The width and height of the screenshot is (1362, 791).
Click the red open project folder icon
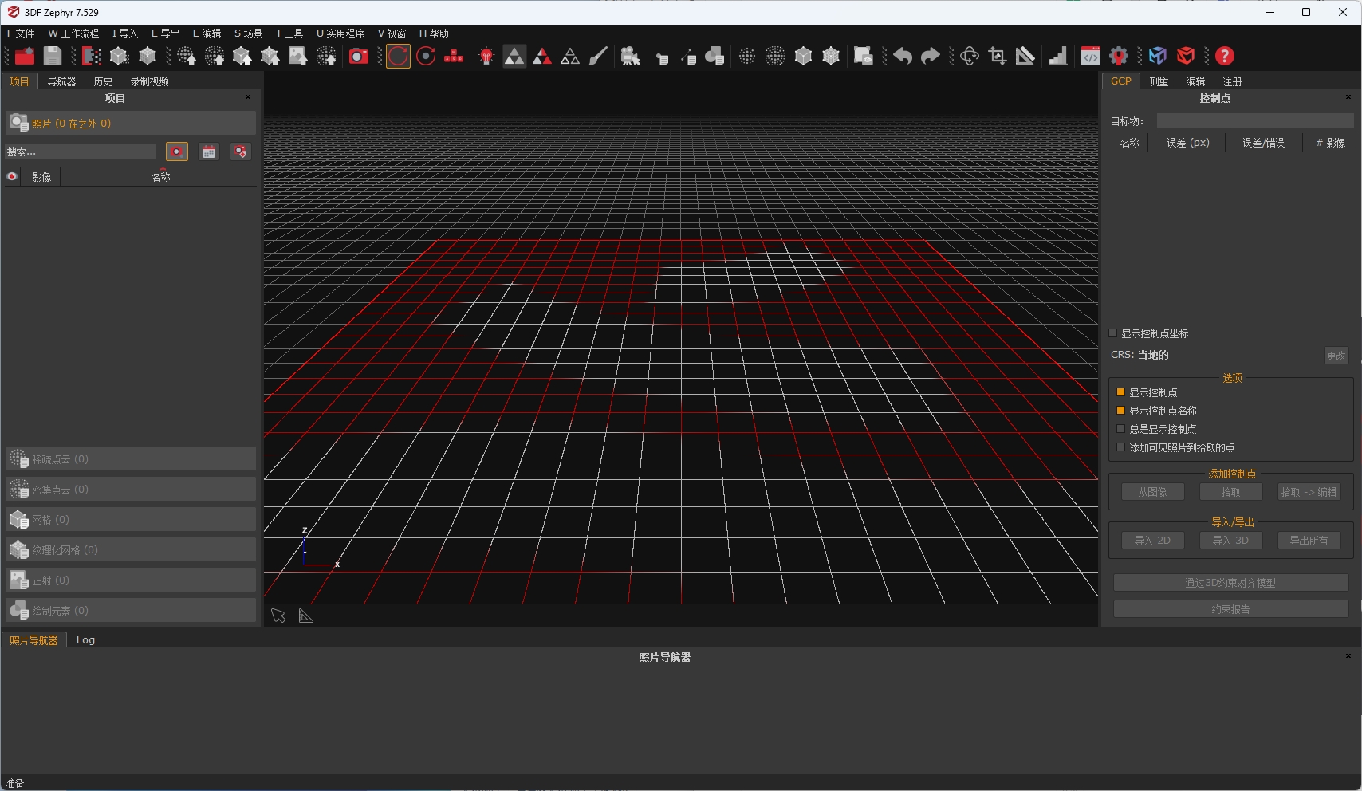pyautogui.click(x=25, y=56)
